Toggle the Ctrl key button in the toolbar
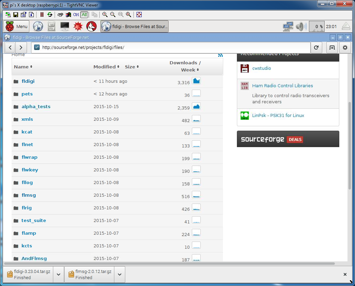355x286 pixels. coord(76,15)
